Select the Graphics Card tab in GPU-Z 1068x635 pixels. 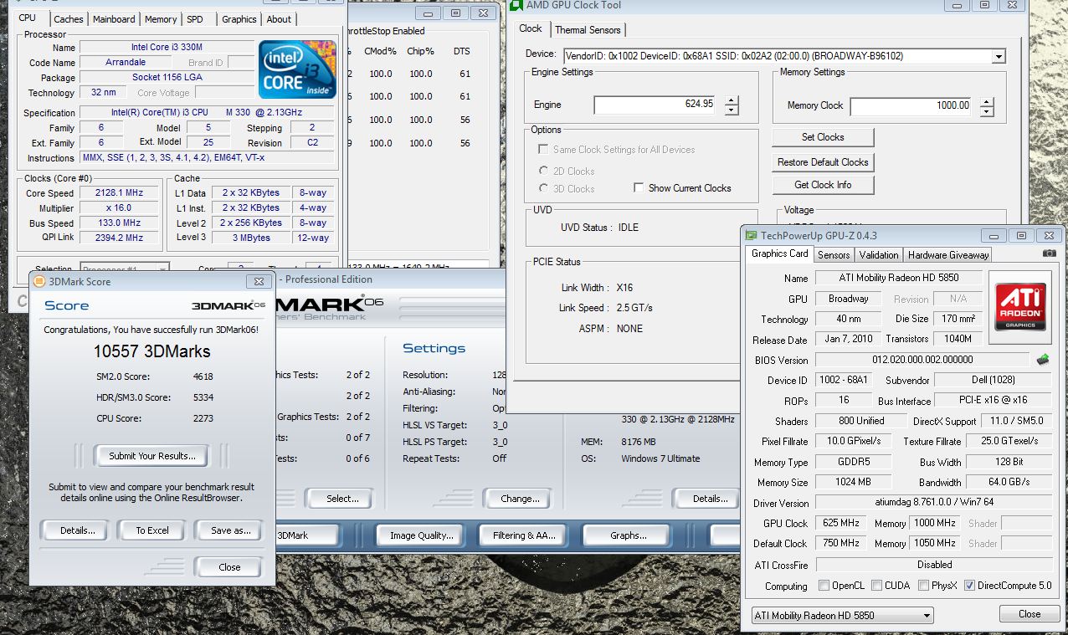(780, 253)
